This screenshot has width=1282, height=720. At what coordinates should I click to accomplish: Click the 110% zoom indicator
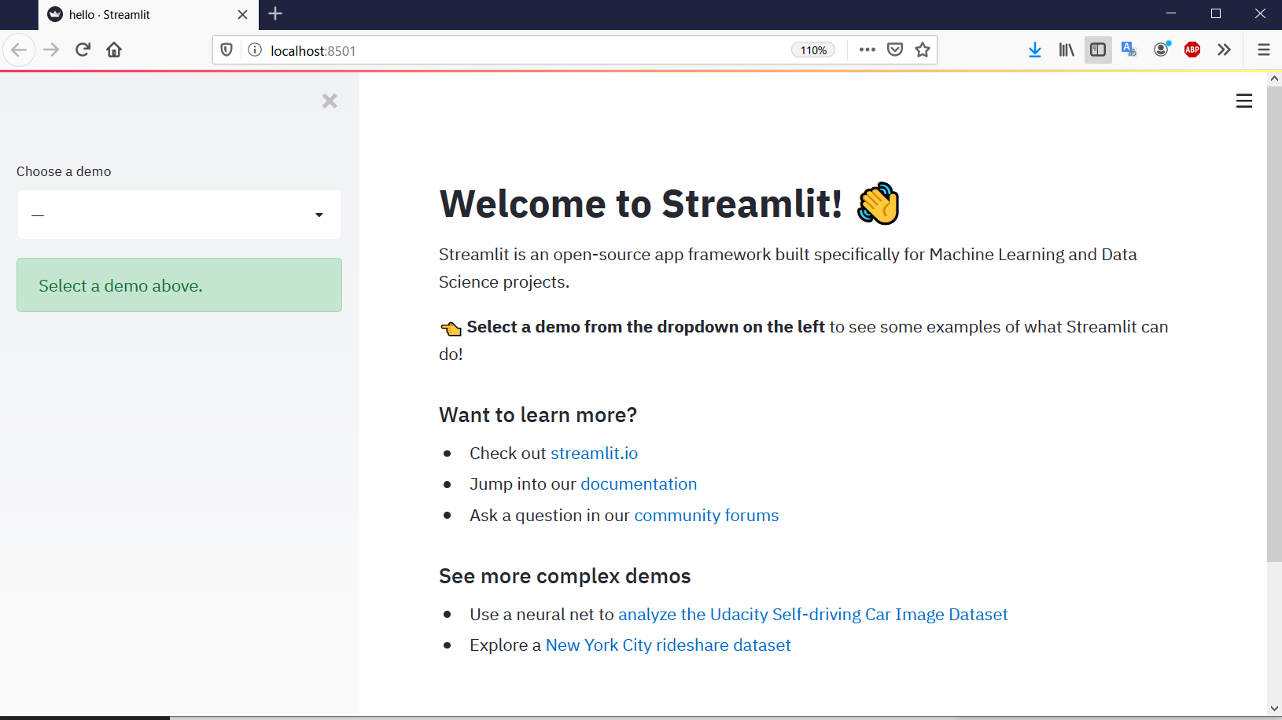(x=814, y=50)
